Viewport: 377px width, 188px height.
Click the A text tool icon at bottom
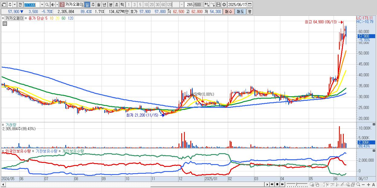(374, 185)
